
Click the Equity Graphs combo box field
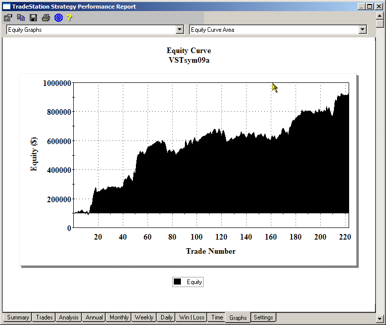tap(95, 30)
